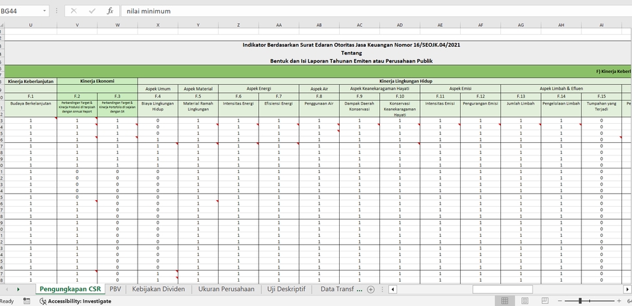This screenshot has height=306, width=632.
Task: Click the 'F.1' code cell
Action: (x=31, y=97)
